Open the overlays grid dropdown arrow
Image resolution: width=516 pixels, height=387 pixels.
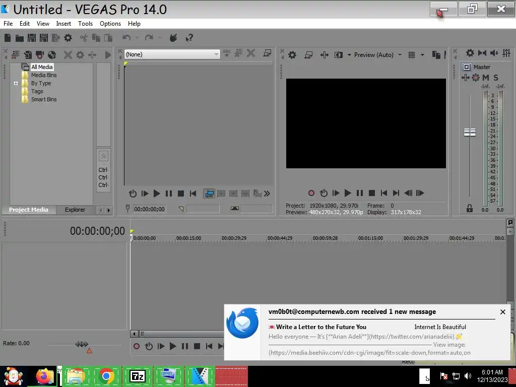[x=423, y=55]
